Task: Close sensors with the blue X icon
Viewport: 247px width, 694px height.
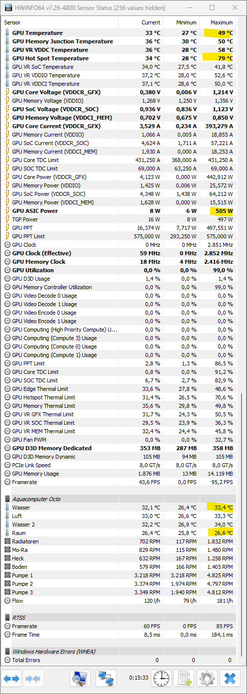Action: click(230, 678)
